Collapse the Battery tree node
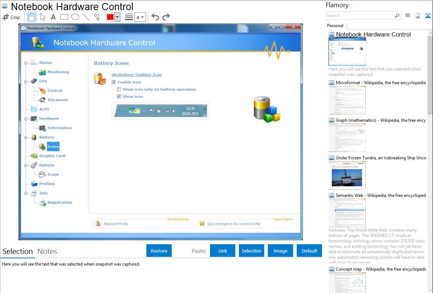The height and width of the screenshot is (293, 433). click(x=26, y=138)
